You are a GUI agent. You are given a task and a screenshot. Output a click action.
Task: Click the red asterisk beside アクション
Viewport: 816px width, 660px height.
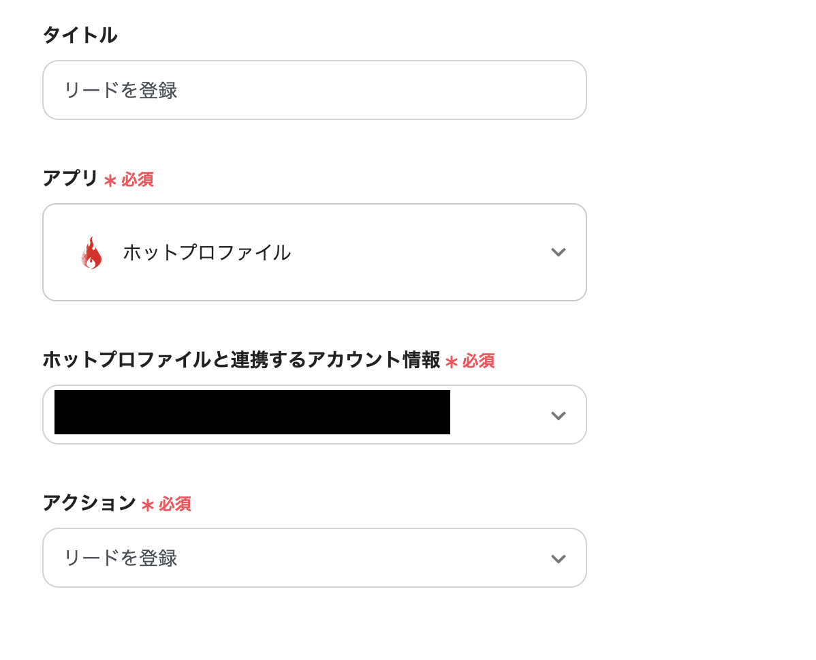(148, 505)
